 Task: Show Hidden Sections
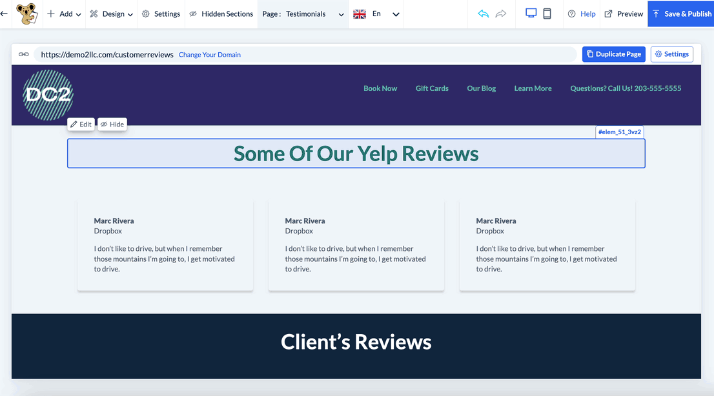(x=221, y=14)
